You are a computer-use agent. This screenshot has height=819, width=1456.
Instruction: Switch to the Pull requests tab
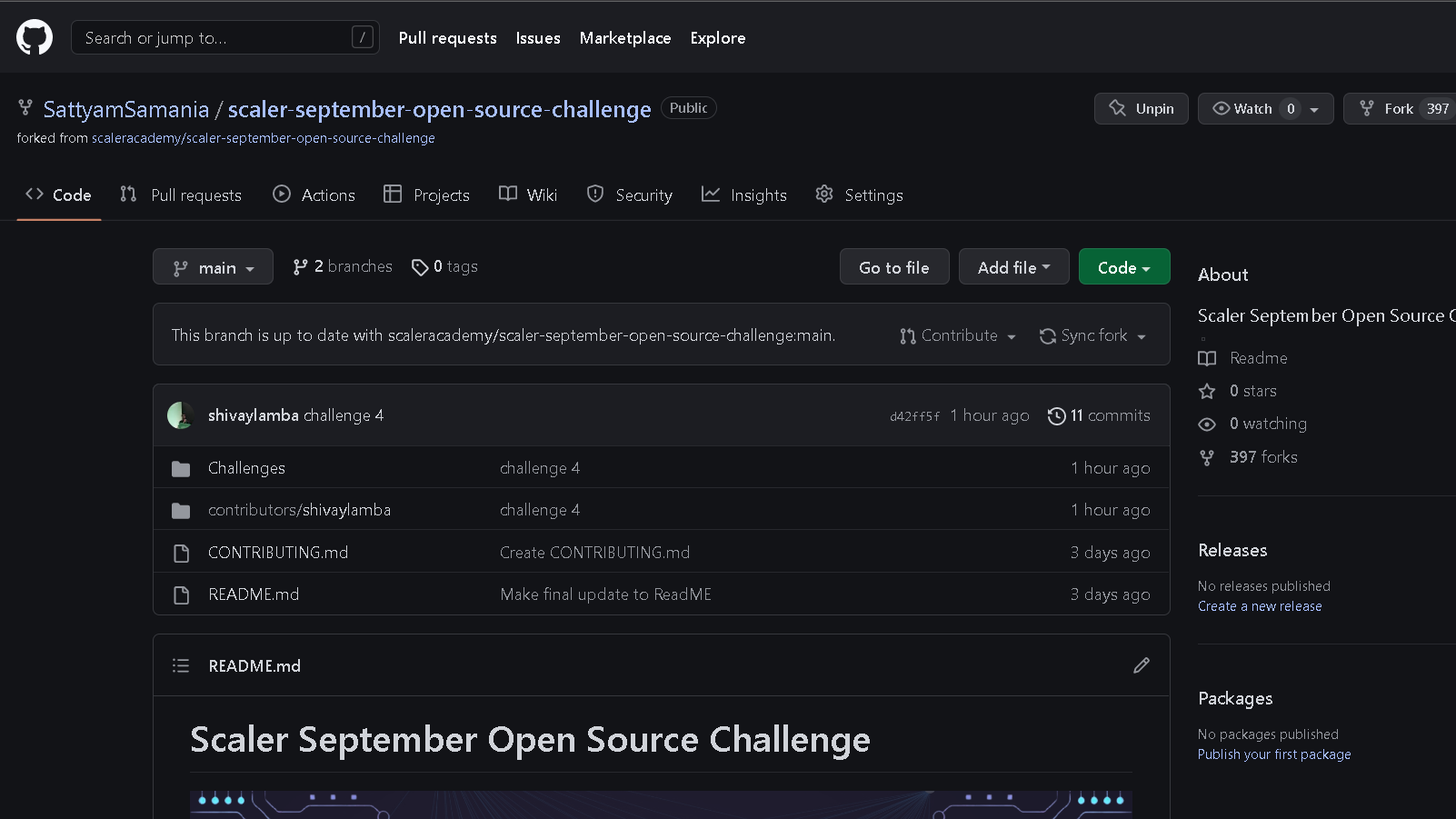(x=181, y=195)
